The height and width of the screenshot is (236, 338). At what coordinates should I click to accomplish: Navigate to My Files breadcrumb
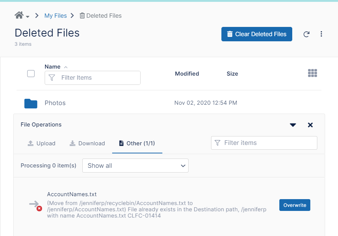55,15
